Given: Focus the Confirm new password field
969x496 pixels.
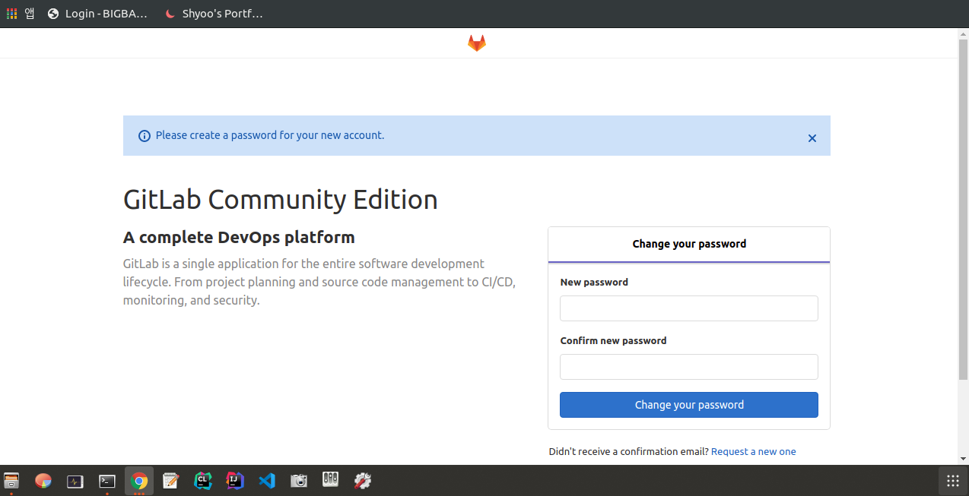Looking at the screenshot, I should coord(689,367).
